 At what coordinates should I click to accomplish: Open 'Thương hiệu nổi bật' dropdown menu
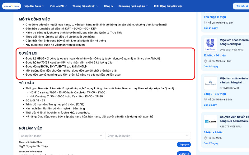pos(86,6)
